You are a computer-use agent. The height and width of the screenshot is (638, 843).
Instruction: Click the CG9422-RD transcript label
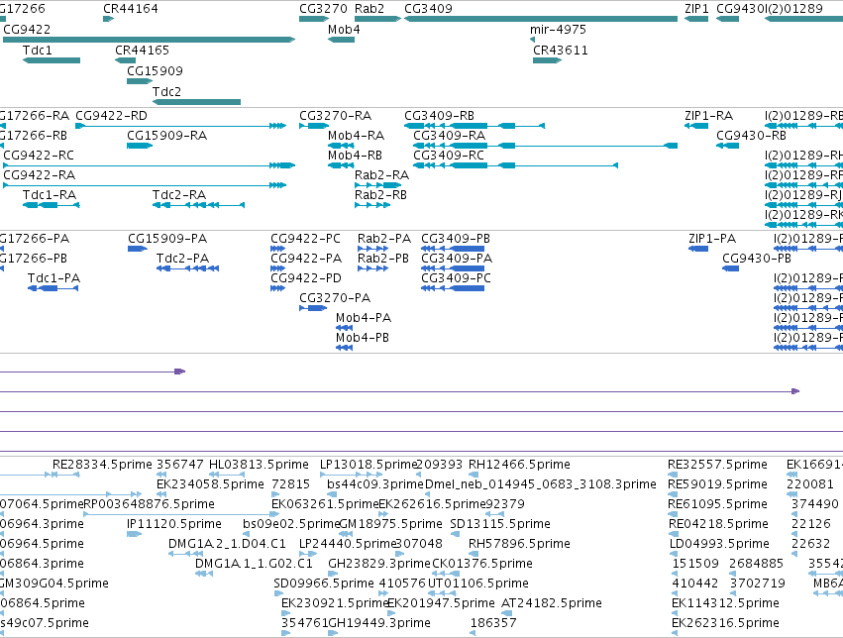(111, 116)
